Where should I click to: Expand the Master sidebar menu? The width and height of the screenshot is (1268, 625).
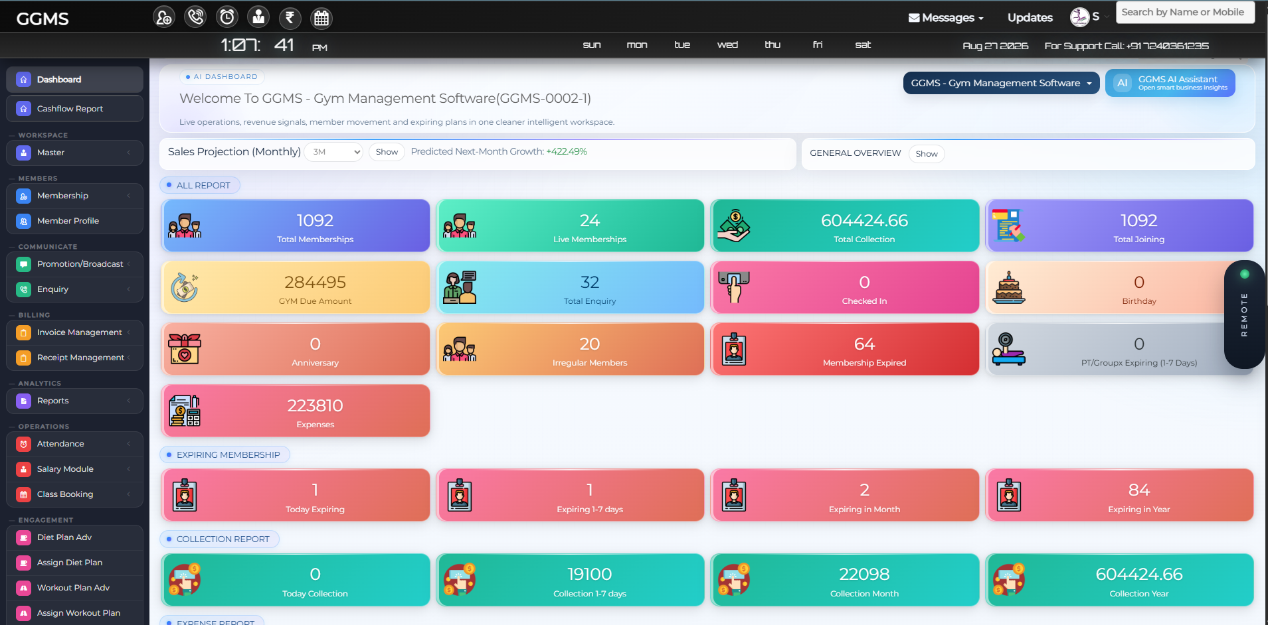74,153
